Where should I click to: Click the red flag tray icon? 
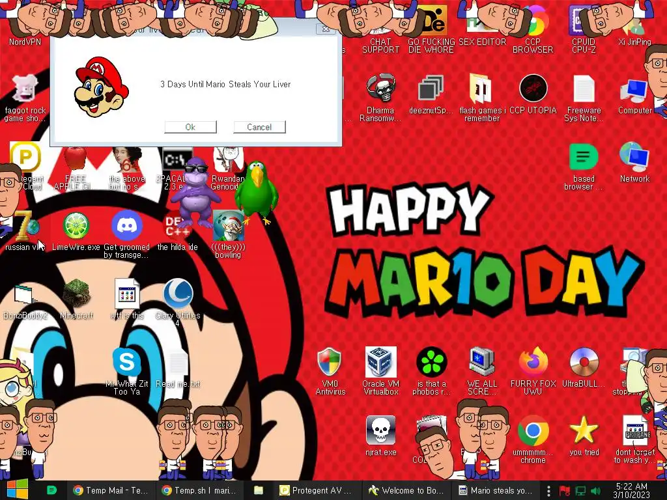click(565, 491)
